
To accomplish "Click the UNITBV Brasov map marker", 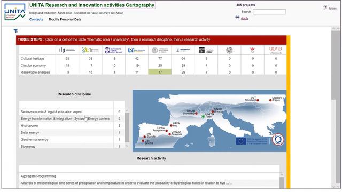I will pos(270,100).
